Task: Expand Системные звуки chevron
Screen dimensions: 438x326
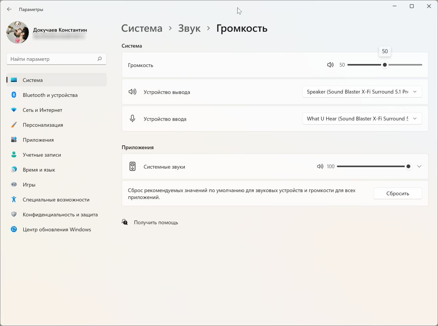Action: tap(419, 166)
